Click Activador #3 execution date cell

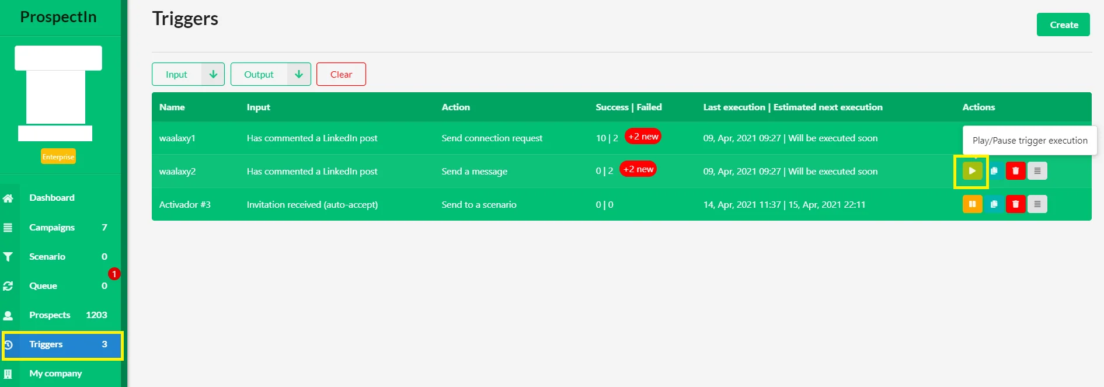(x=785, y=205)
